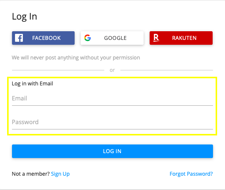Click the Facebook 'f' logo icon
The height and width of the screenshot is (190, 225).
19,38
